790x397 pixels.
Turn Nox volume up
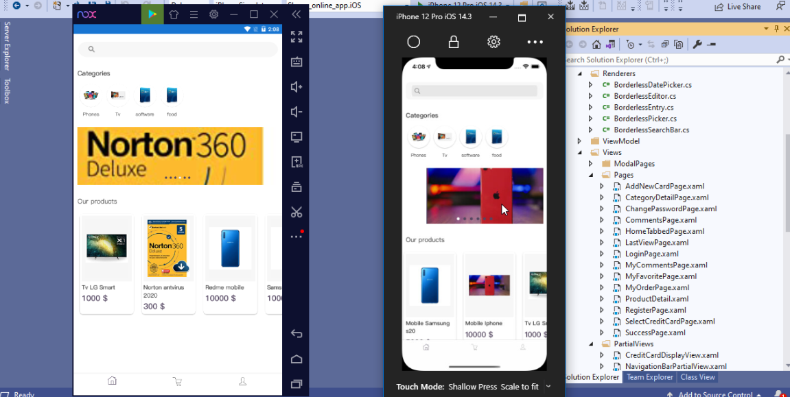pos(297,87)
